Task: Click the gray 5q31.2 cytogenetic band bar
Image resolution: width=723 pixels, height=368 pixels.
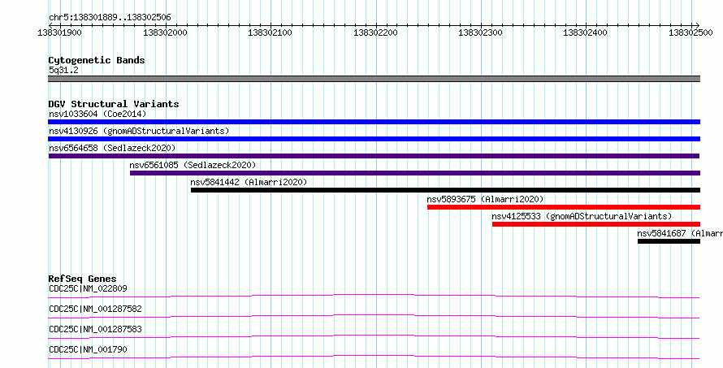Action: coord(374,79)
